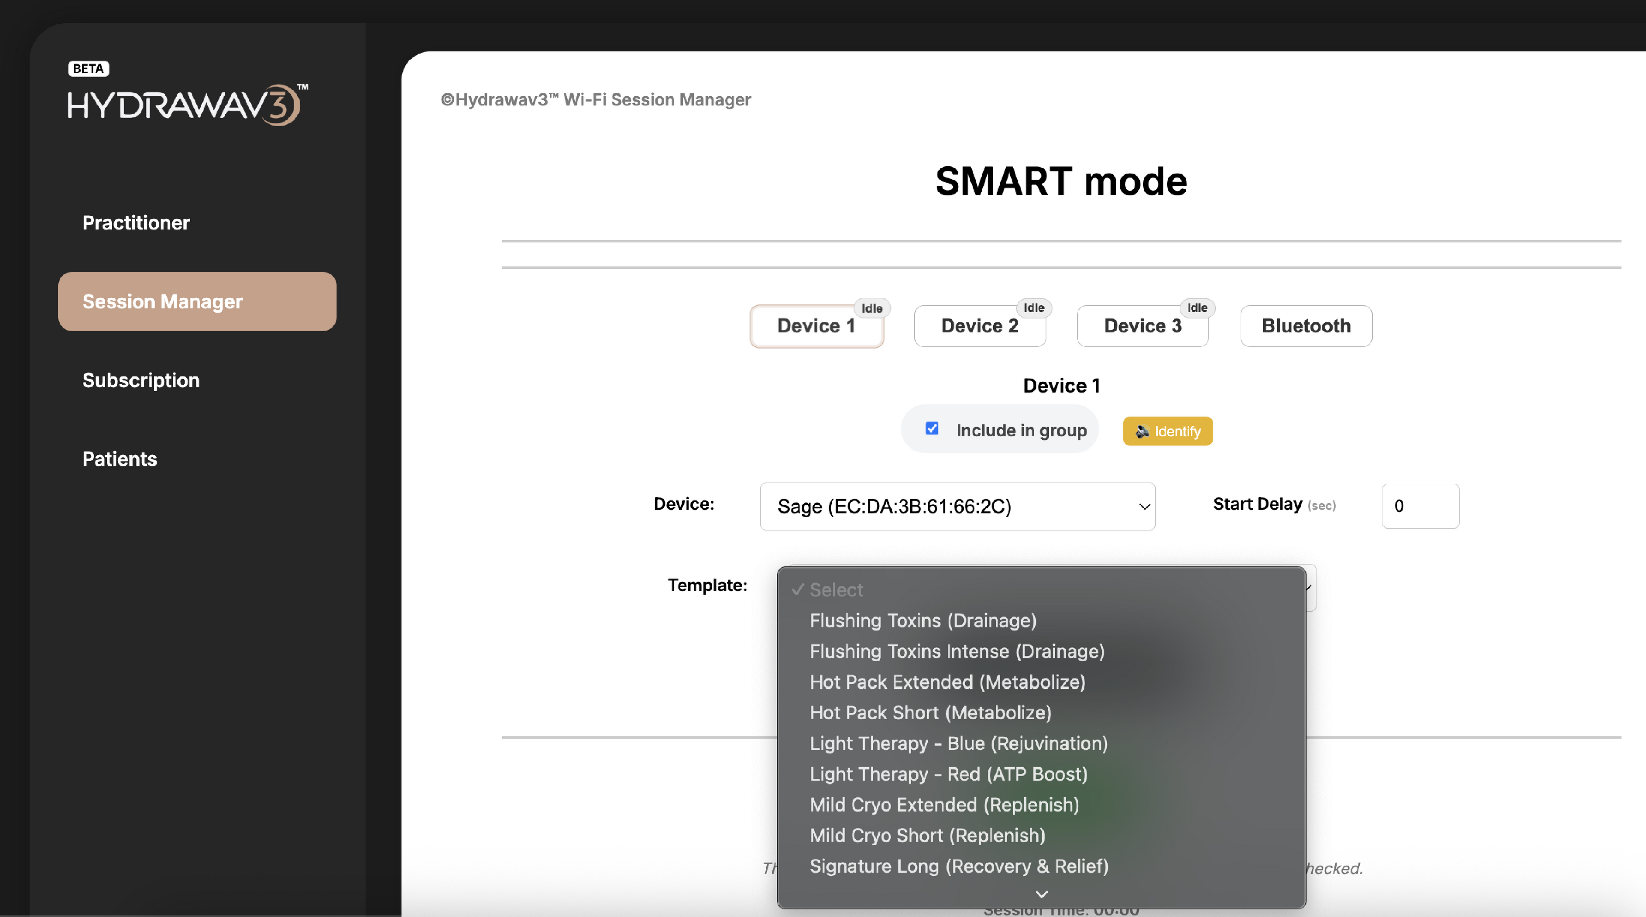Click the Identify speaker button
This screenshot has width=1646, height=917.
tap(1167, 431)
